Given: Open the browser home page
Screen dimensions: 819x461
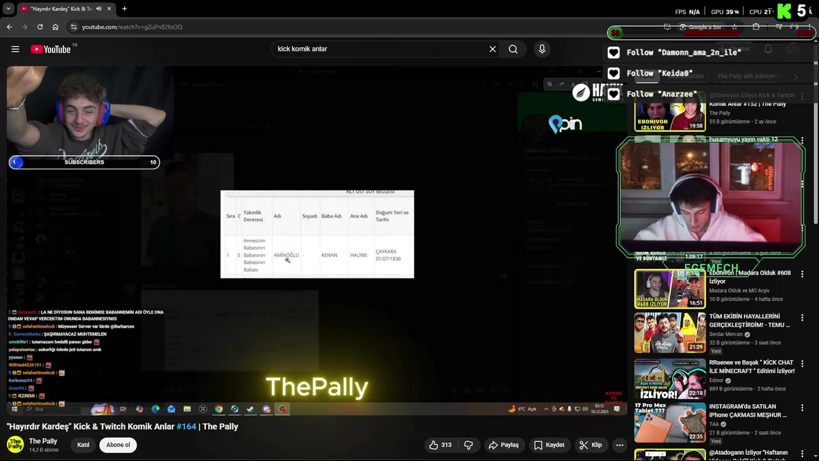Looking at the screenshot, I should pyautogui.click(x=56, y=27).
